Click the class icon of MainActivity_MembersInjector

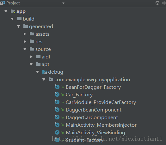pos(57,125)
